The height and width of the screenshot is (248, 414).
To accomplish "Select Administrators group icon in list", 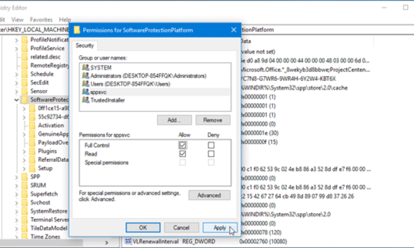I will click(85, 75).
